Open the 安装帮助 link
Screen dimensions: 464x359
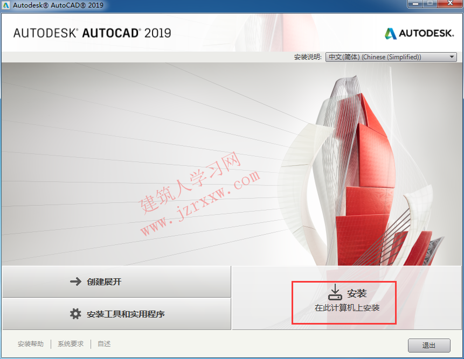tap(31, 343)
